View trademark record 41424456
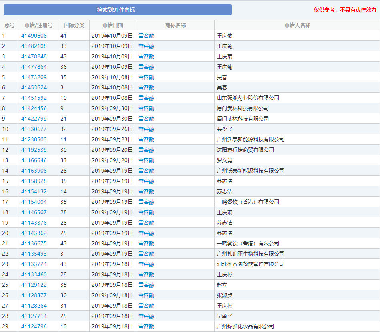The height and width of the screenshot is (332, 380). pos(34,108)
